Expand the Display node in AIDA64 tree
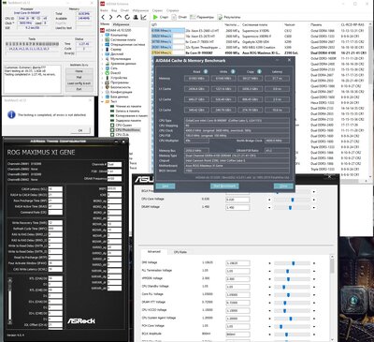This screenshot has height=342, width=374. tap(103, 54)
